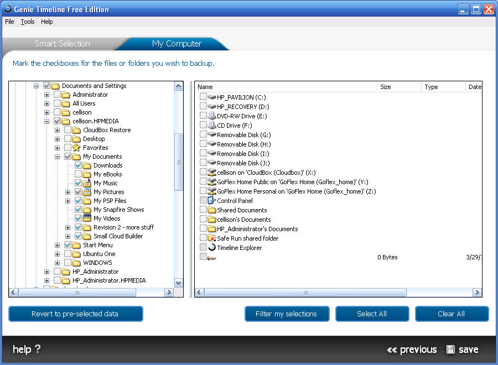Sort file list by Name column
The image size is (498, 365).
pos(286,87)
